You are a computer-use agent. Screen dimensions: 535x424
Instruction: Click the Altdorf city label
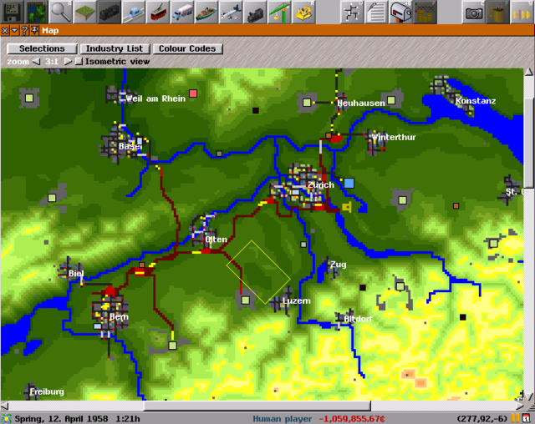point(358,319)
